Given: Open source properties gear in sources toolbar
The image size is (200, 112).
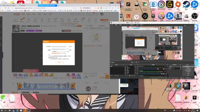Looking at the screenshot, I should click(130, 76).
